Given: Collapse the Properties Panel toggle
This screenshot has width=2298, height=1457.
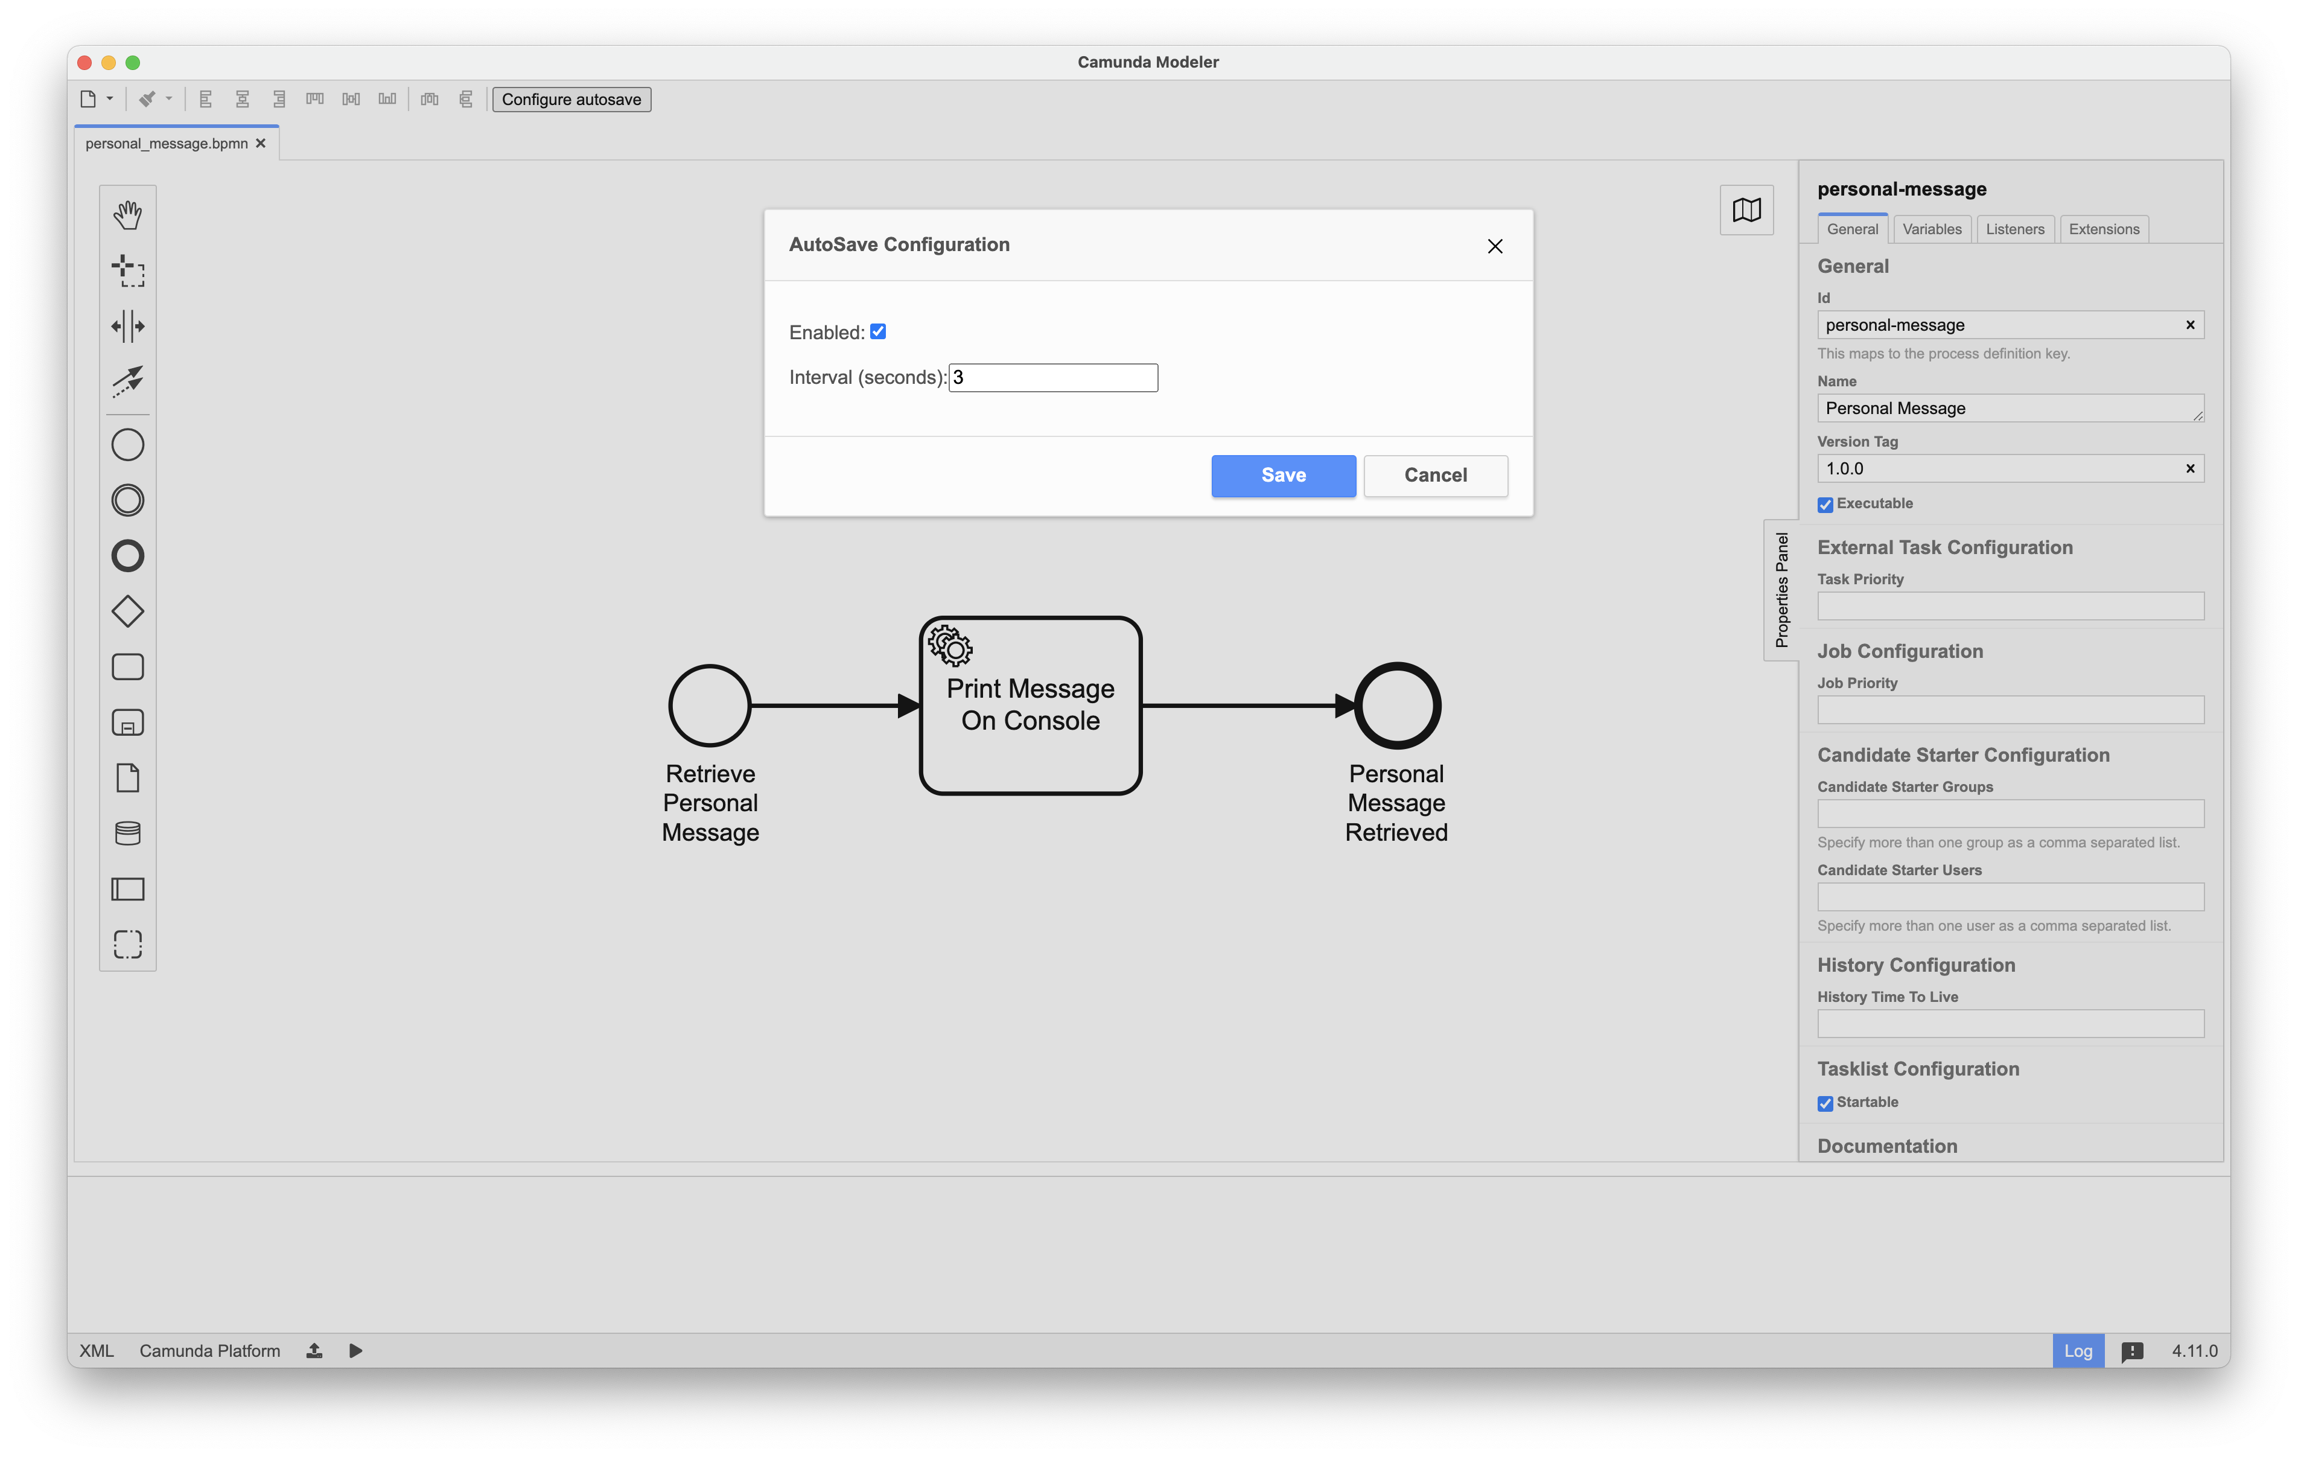Looking at the screenshot, I should tap(1781, 590).
